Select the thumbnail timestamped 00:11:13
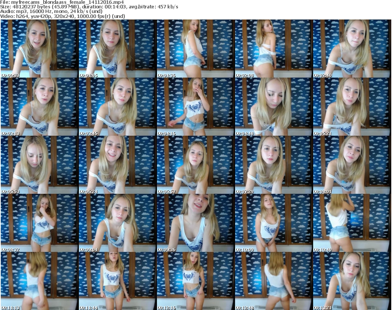 tap(39, 281)
